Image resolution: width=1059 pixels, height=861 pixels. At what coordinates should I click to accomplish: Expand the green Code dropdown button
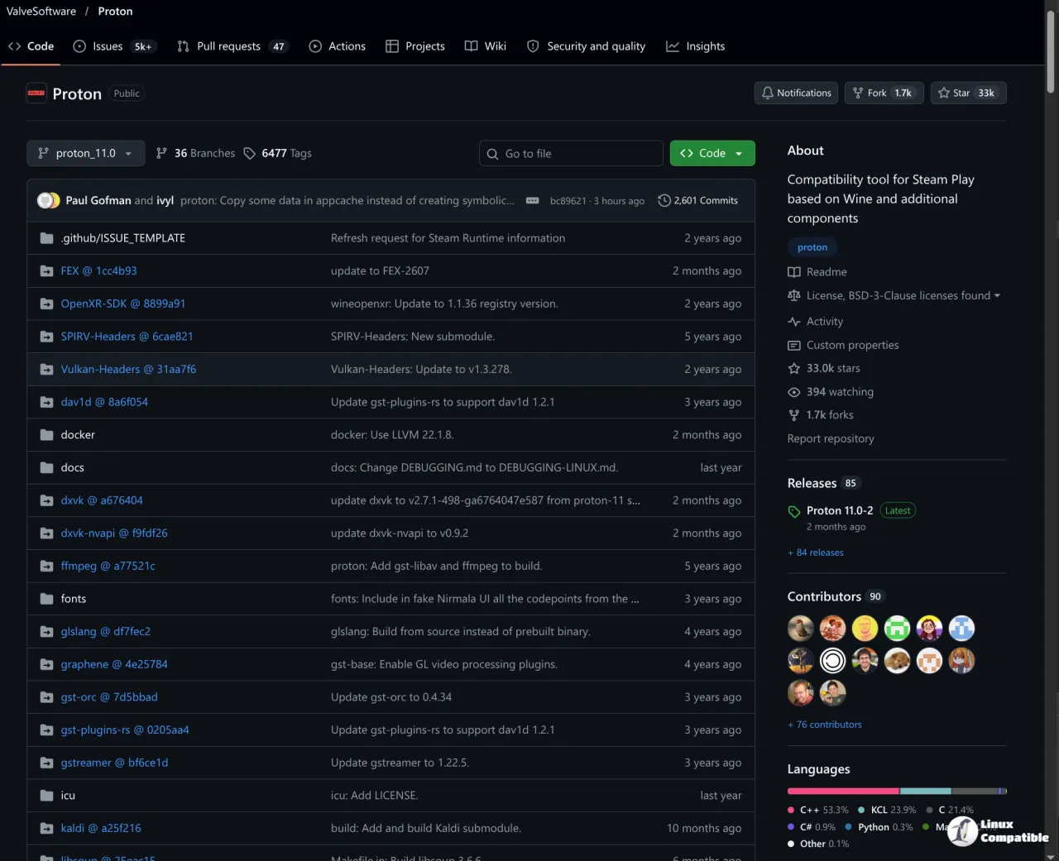712,153
